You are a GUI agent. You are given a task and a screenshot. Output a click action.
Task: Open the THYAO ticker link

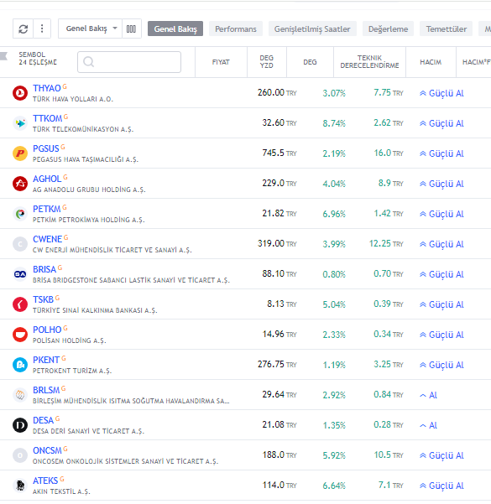click(x=47, y=88)
